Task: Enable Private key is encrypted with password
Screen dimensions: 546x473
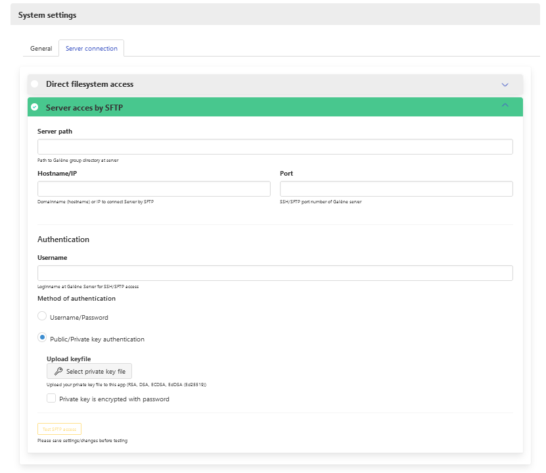Action: (51, 398)
